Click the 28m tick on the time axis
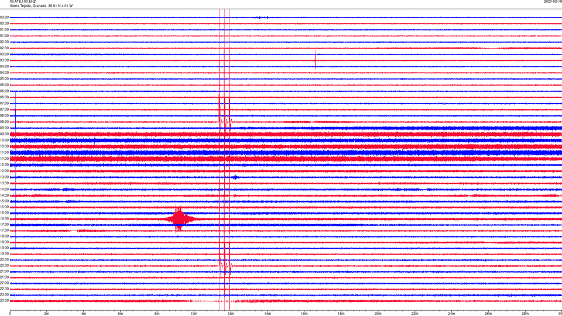This screenshot has height=316, width=562. [x=525, y=314]
